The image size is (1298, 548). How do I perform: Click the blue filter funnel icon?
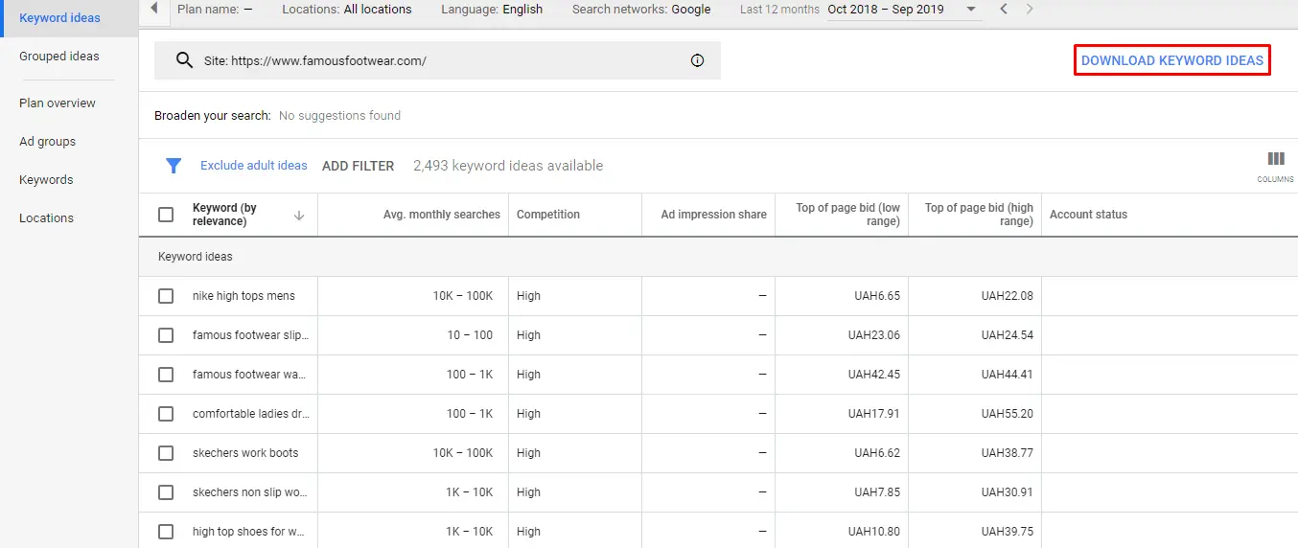click(x=174, y=166)
